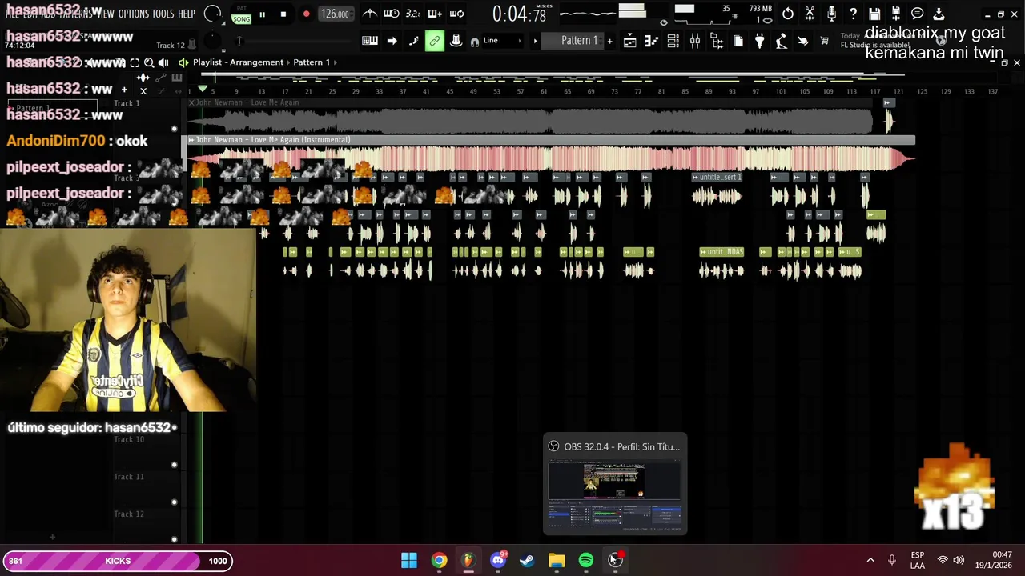Click the save new version icon
This screenshot has height=576, width=1025.
pos(896,14)
